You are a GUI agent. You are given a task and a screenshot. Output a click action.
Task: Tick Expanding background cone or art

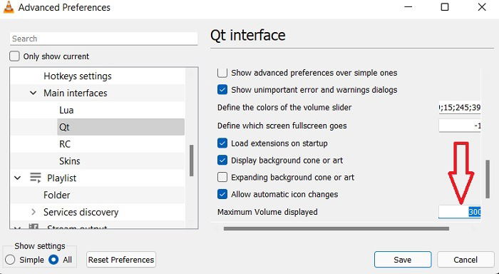(x=222, y=177)
